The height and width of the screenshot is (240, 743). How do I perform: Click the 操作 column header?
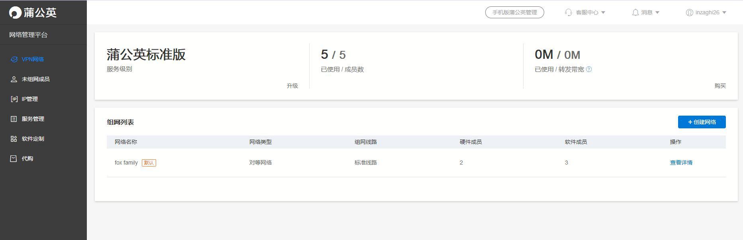point(676,142)
